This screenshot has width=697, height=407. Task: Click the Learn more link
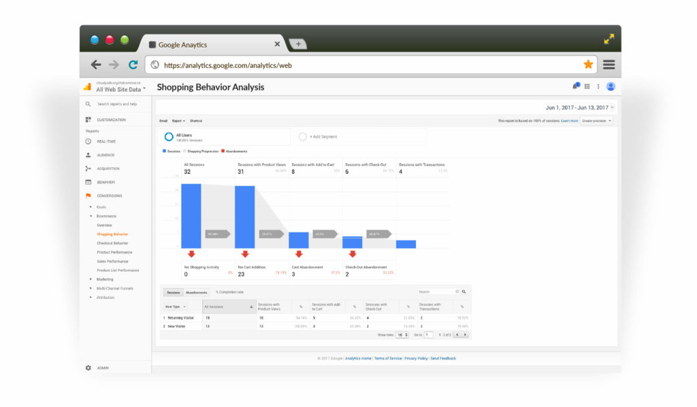[569, 122]
